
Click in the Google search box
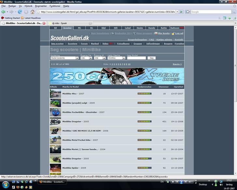coord(211,12)
